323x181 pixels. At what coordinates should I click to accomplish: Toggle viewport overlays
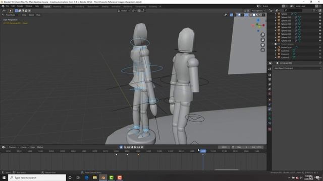click(239, 15)
